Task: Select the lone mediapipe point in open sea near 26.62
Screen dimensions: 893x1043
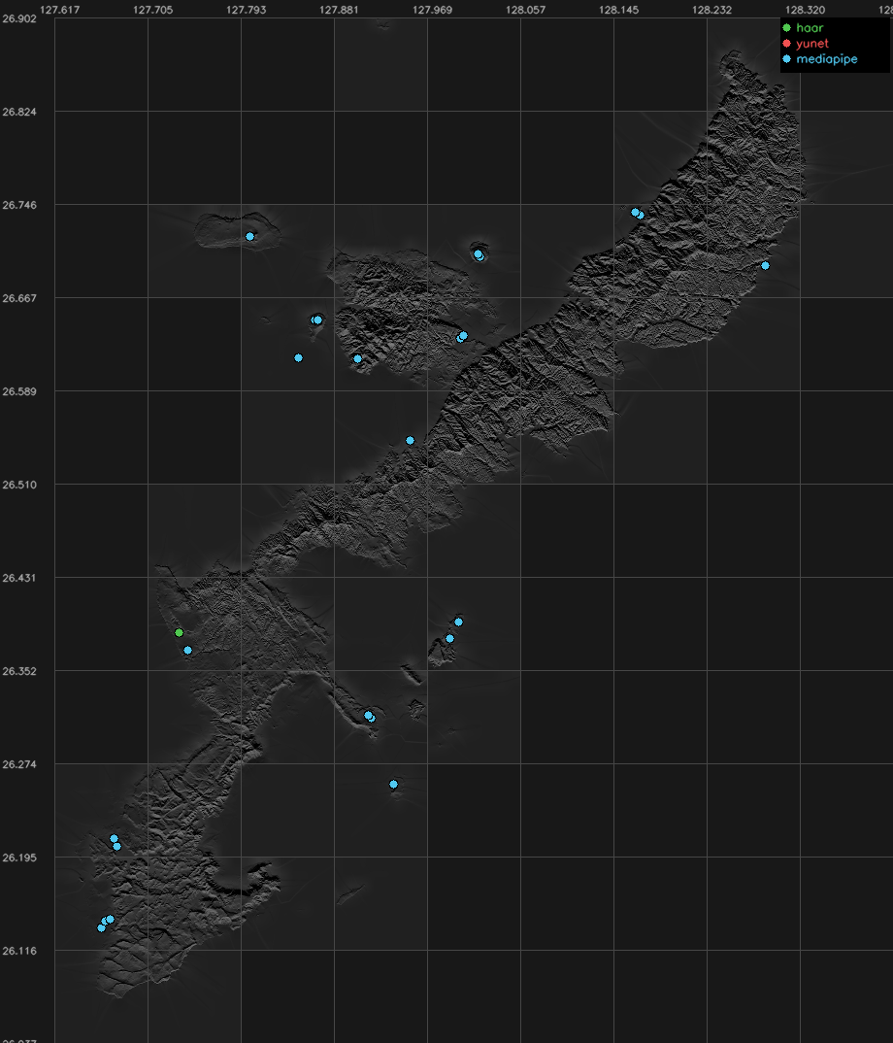Action: click(299, 358)
